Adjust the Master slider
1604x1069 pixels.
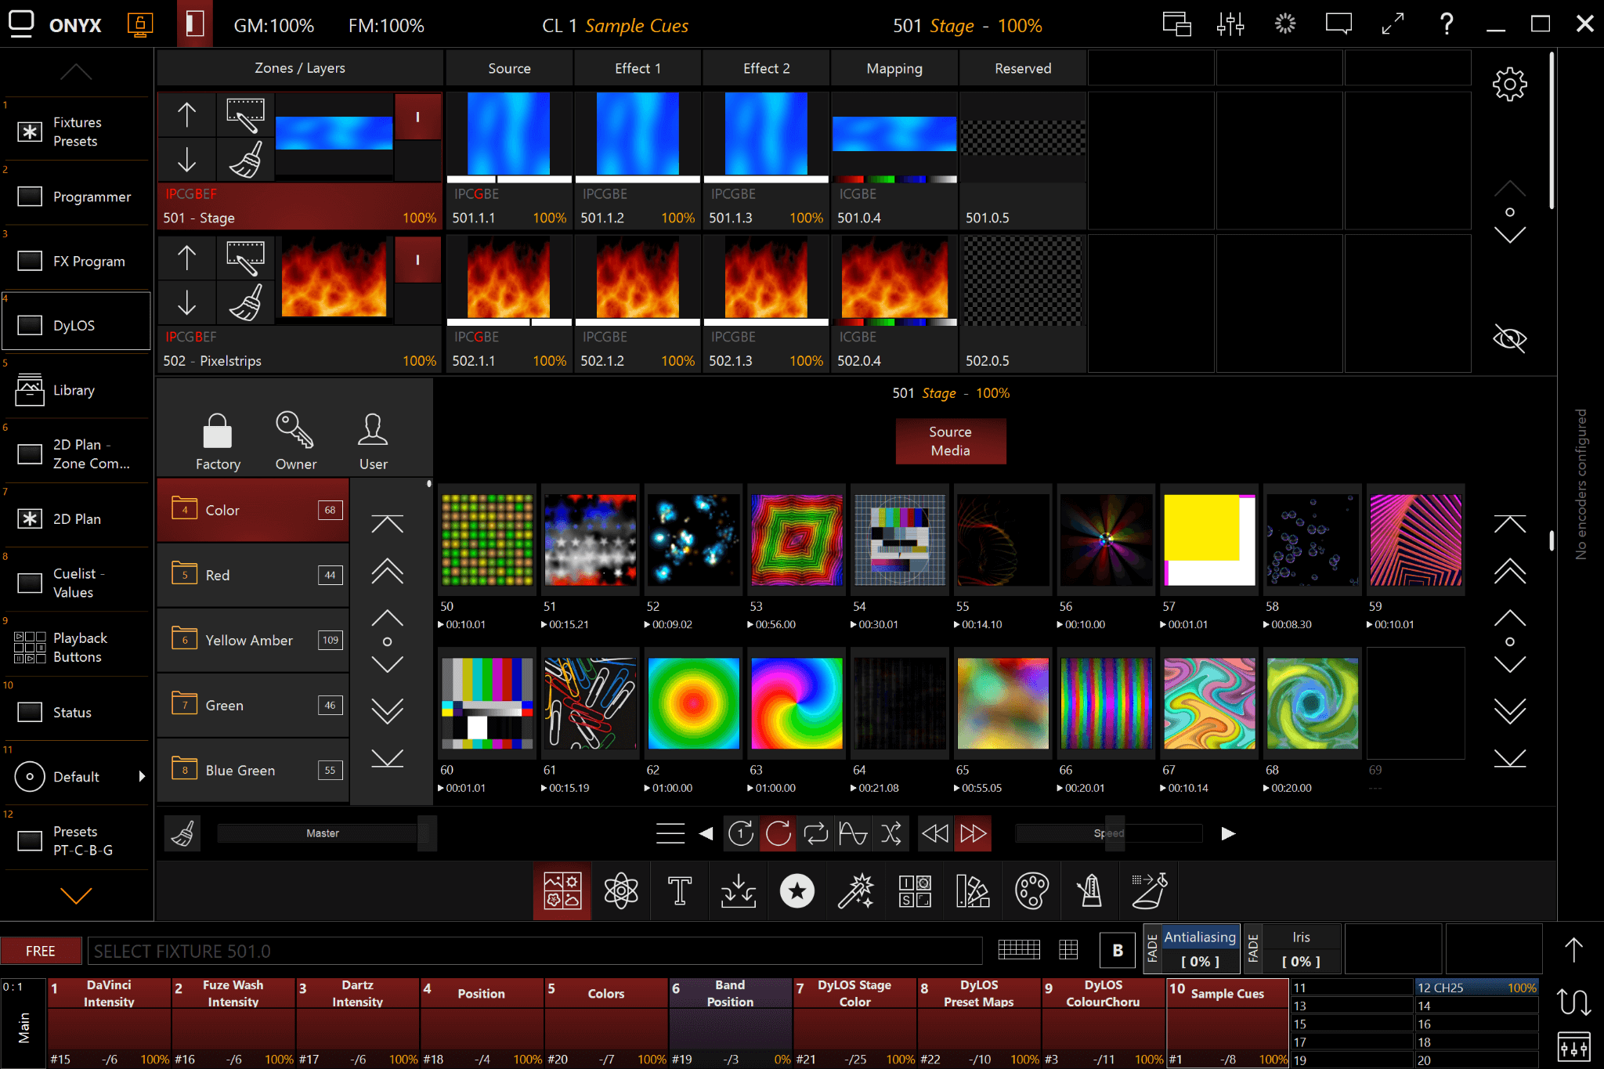(323, 833)
